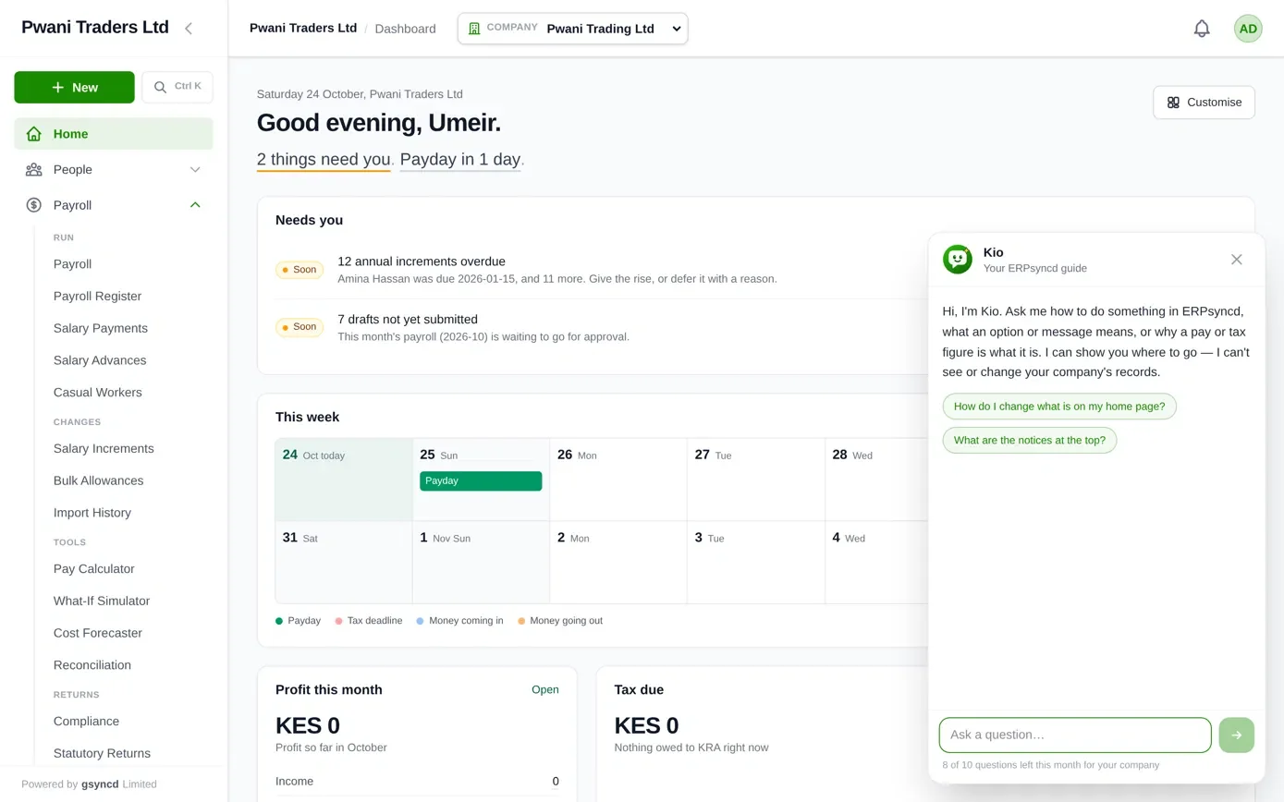
Task: Click the Payday event on the 25th
Action: [x=481, y=481]
